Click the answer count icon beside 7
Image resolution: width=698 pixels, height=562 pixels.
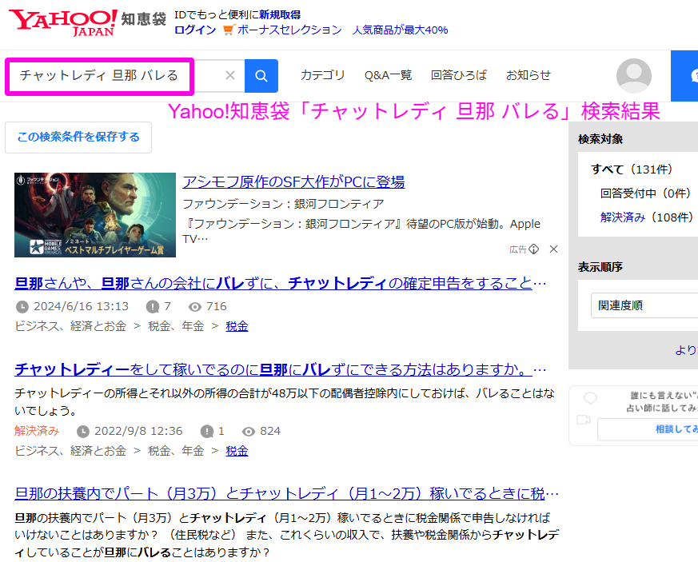click(152, 307)
